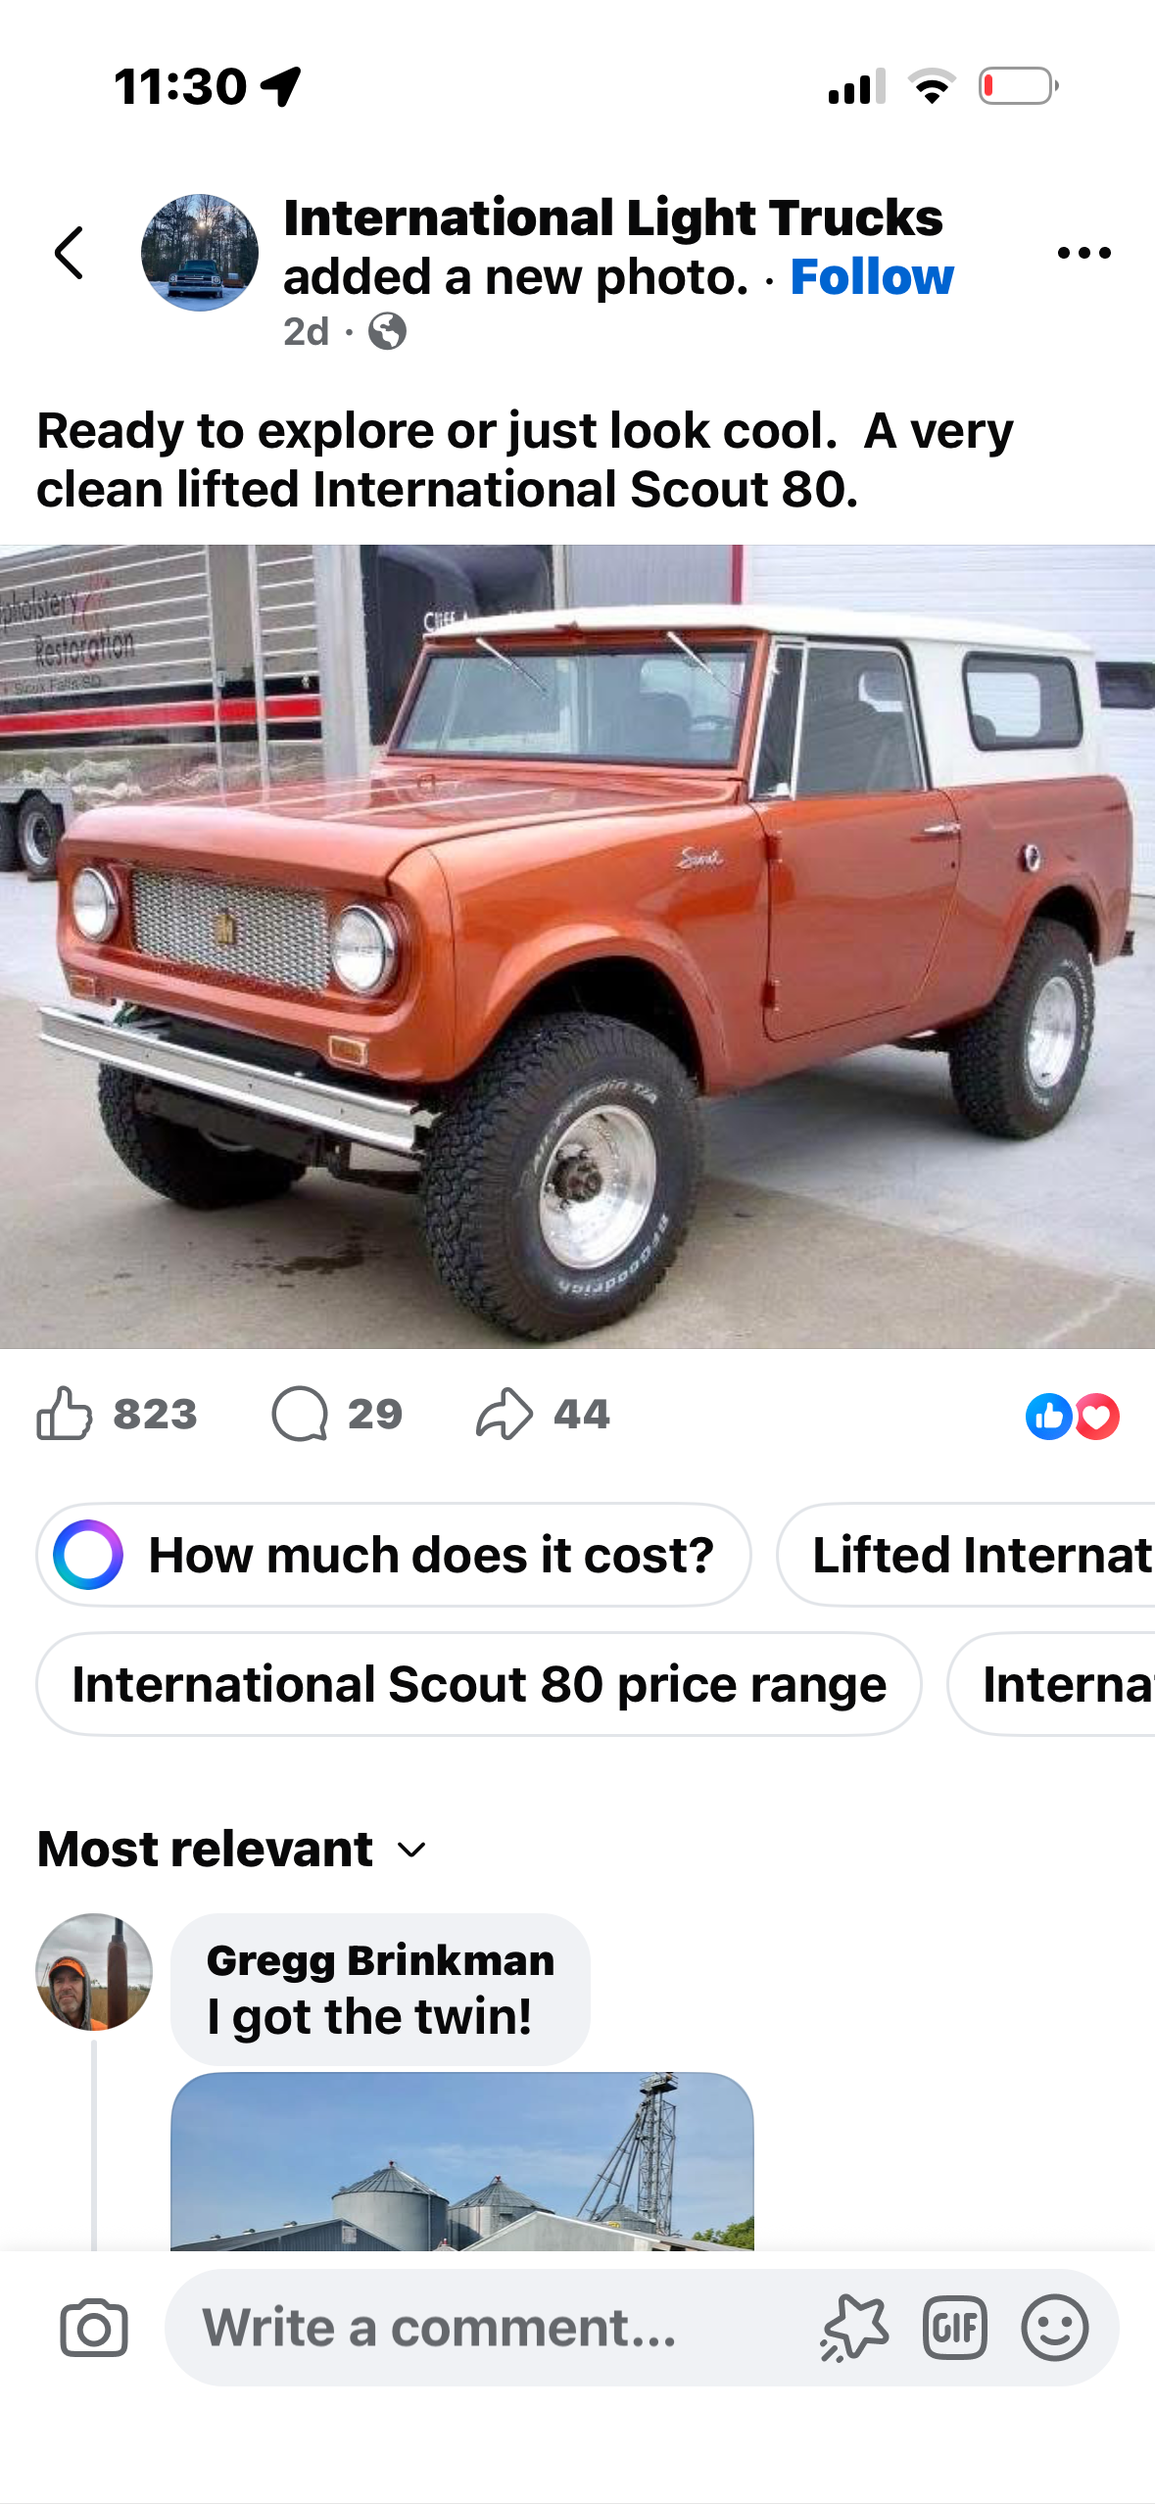View reactions via like and heart emojis
The image size is (1155, 2504).
pos(1072,1416)
